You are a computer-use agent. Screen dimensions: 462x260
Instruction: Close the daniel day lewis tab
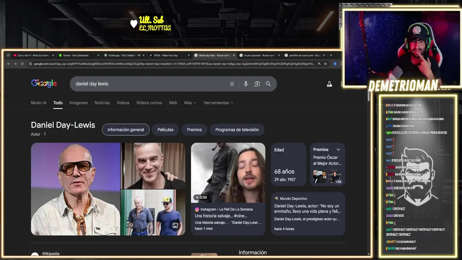coord(234,55)
